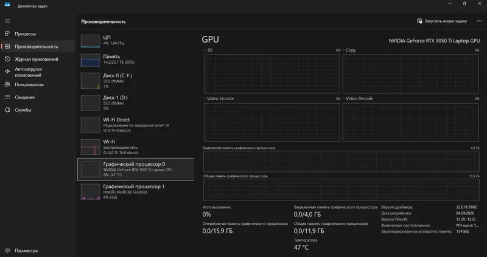Open the Службы page
This screenshot has height=257, width=487.
[x=37, y=110]
